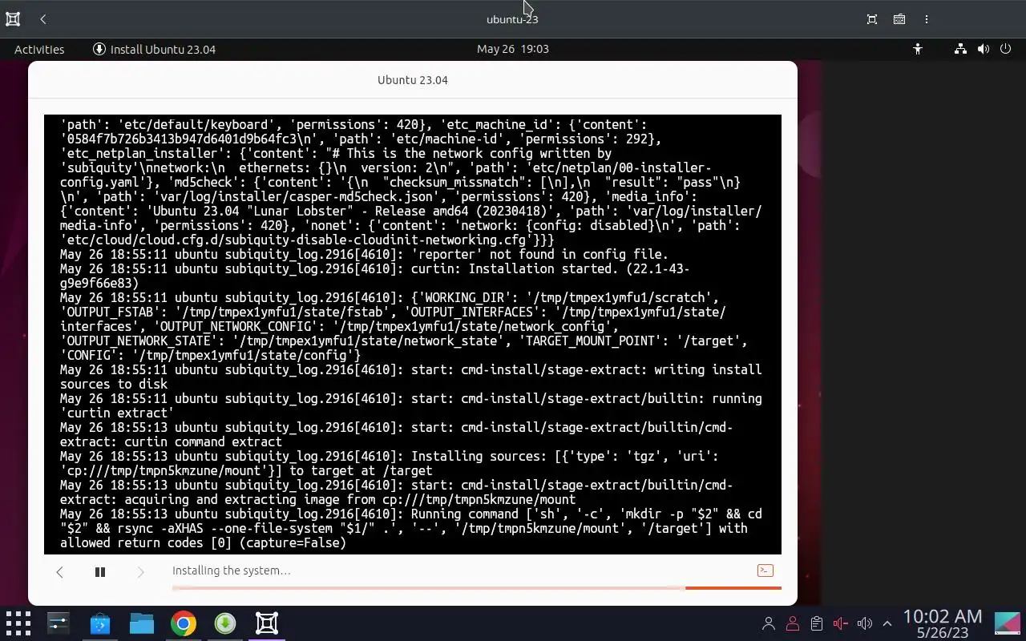Click the white user icon in the system tray

click(769, 623)
